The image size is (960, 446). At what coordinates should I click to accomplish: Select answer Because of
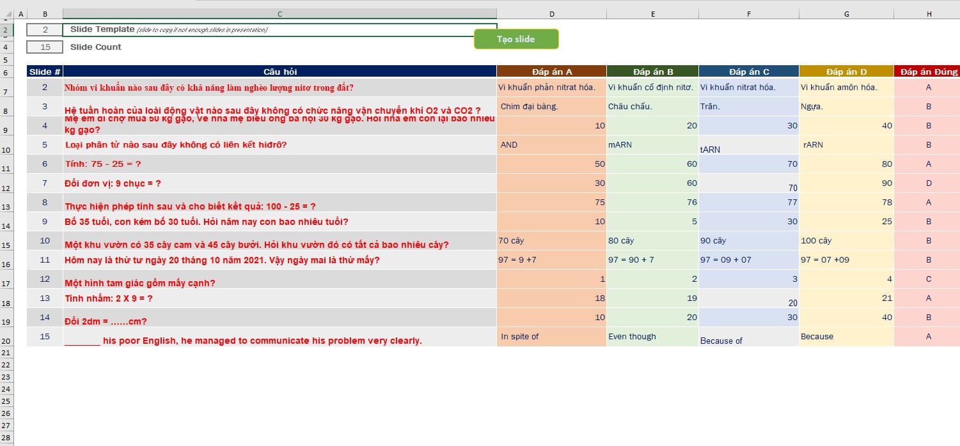tap(748, 337)
